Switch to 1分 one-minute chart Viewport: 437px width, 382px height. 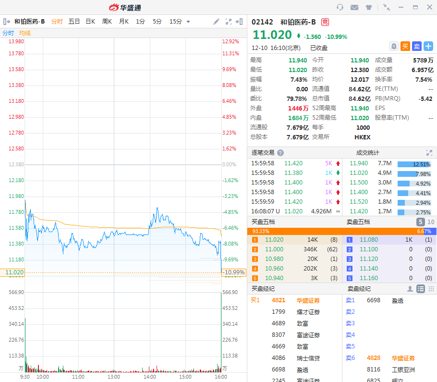(140, 22)
